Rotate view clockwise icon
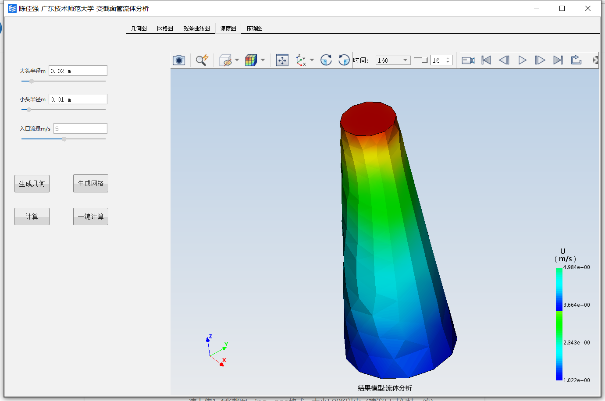This screenshot has height=401, width=605. (x=326, y=60)
